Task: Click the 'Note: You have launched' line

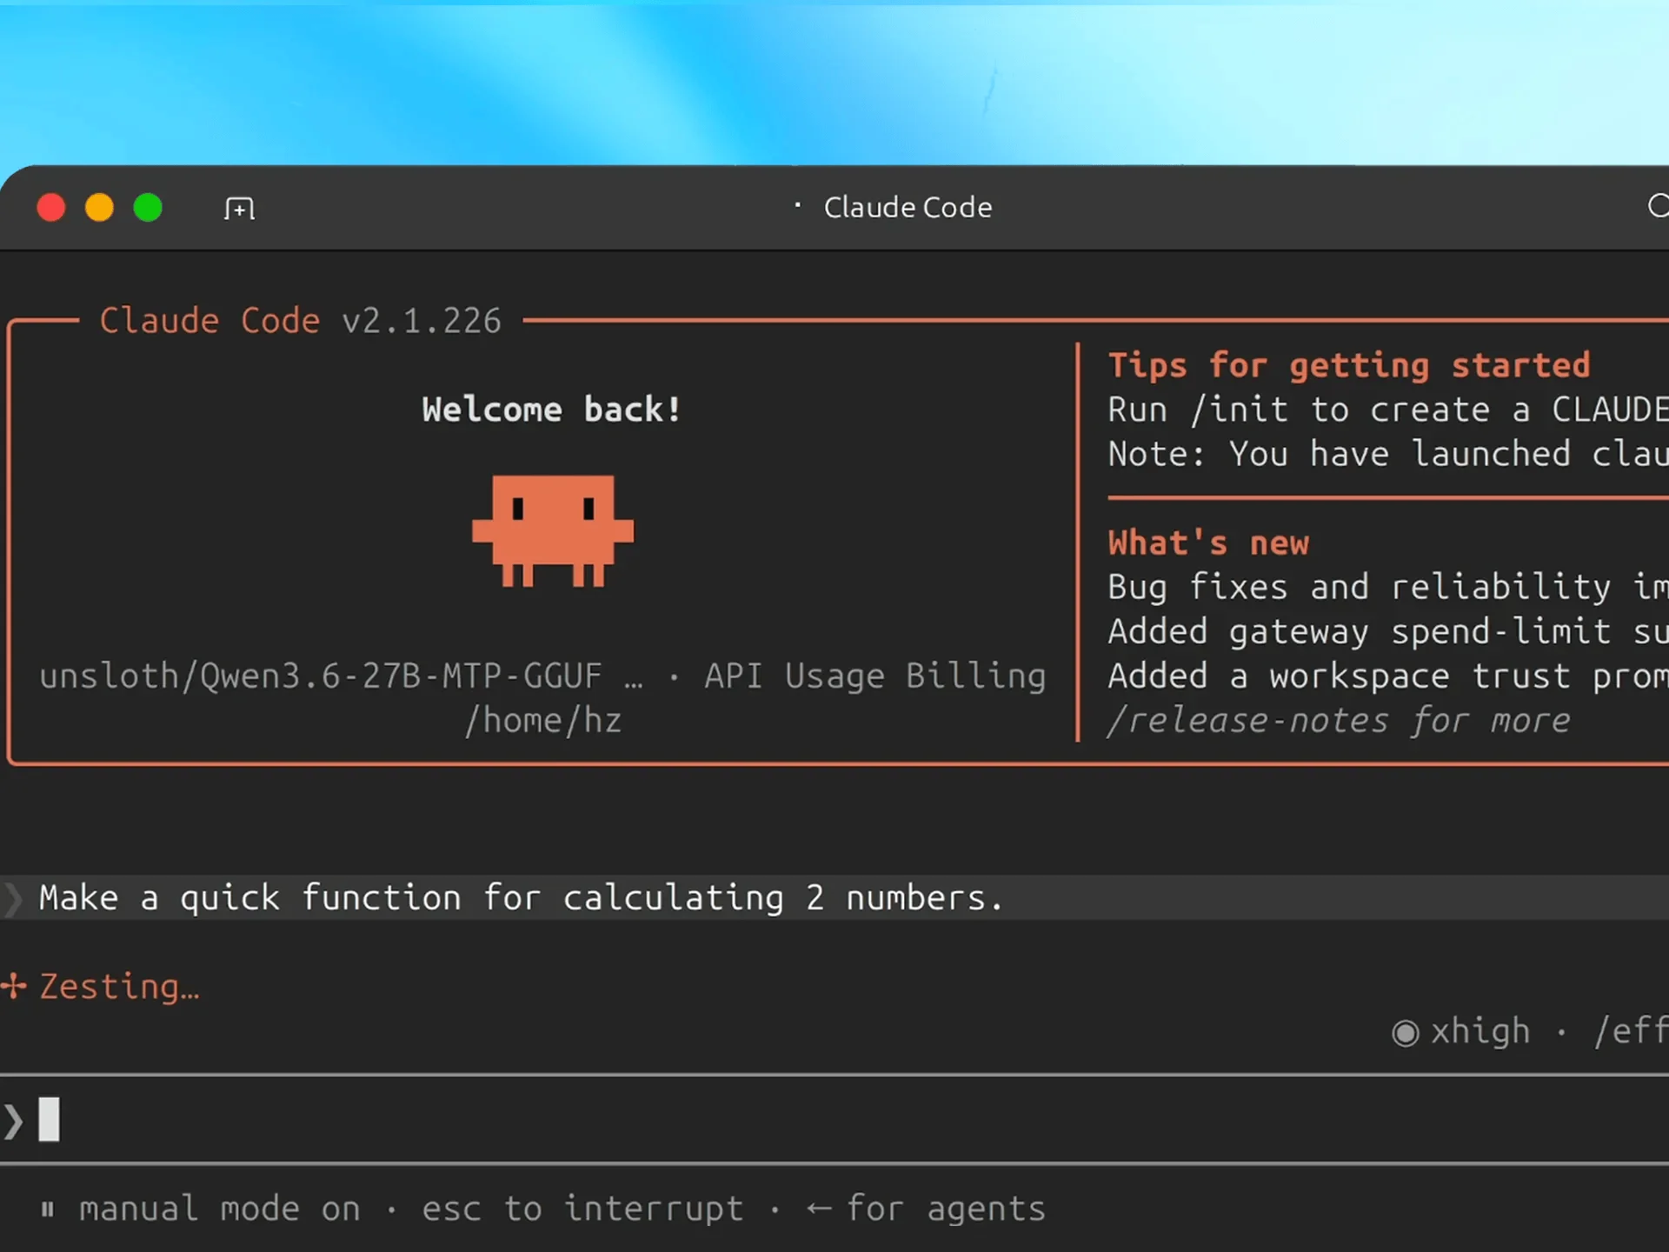Action: point(1388,454)
